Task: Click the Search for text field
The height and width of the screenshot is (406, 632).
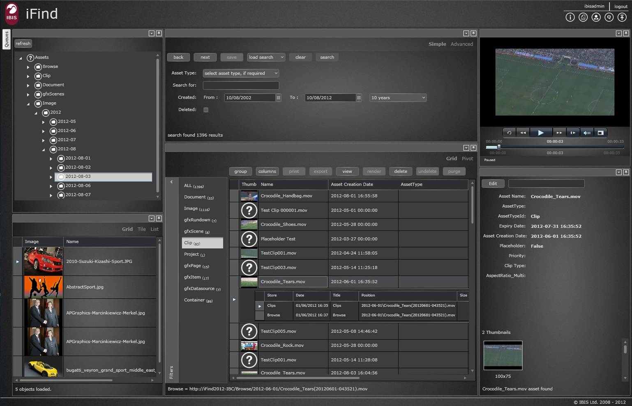Action: 241,85
